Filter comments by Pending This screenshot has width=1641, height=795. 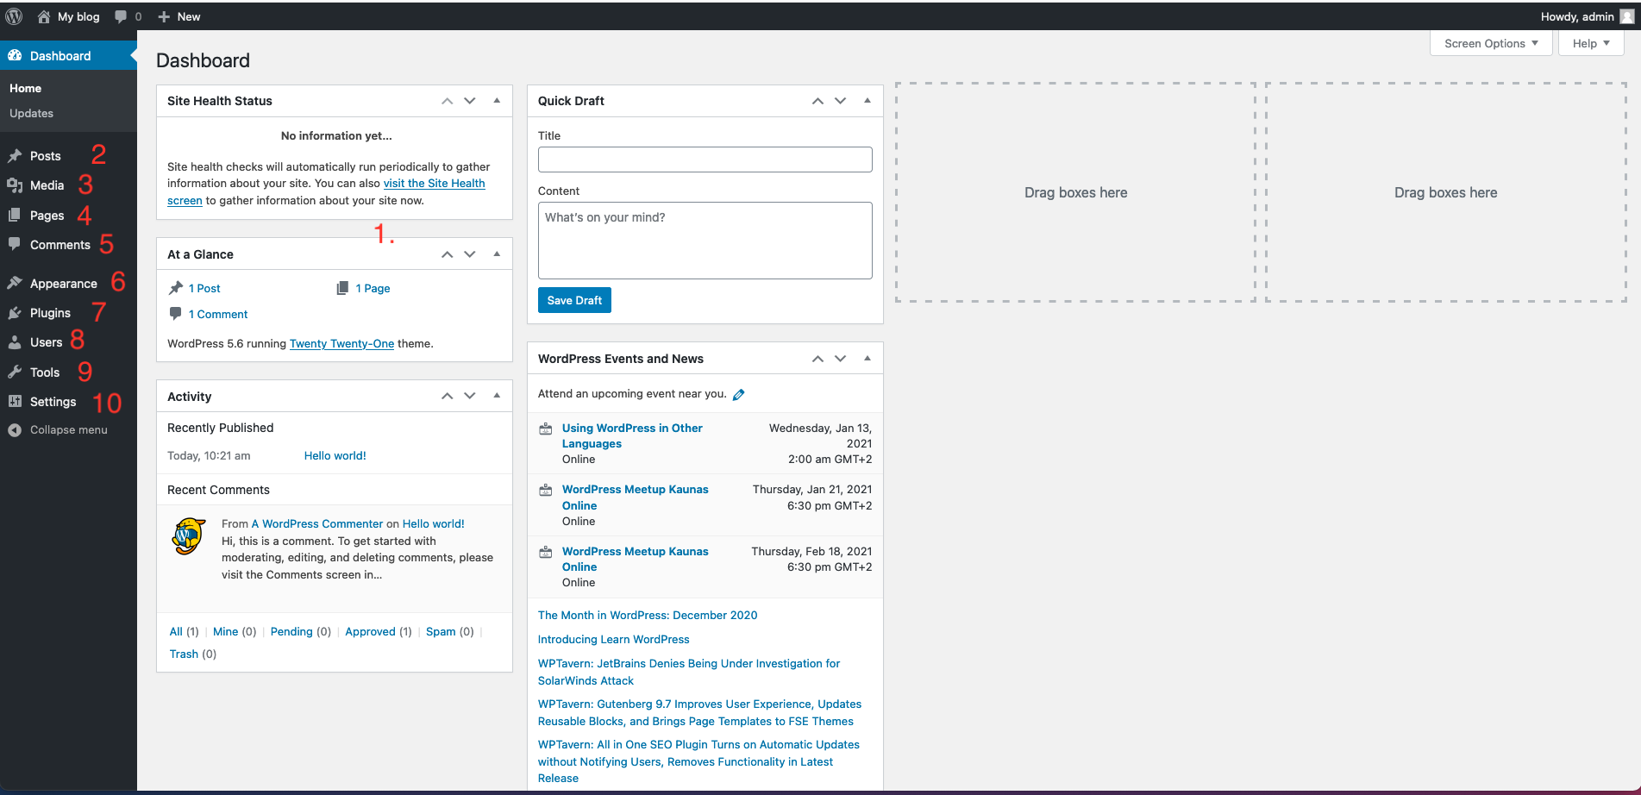[x=291, y=631]
